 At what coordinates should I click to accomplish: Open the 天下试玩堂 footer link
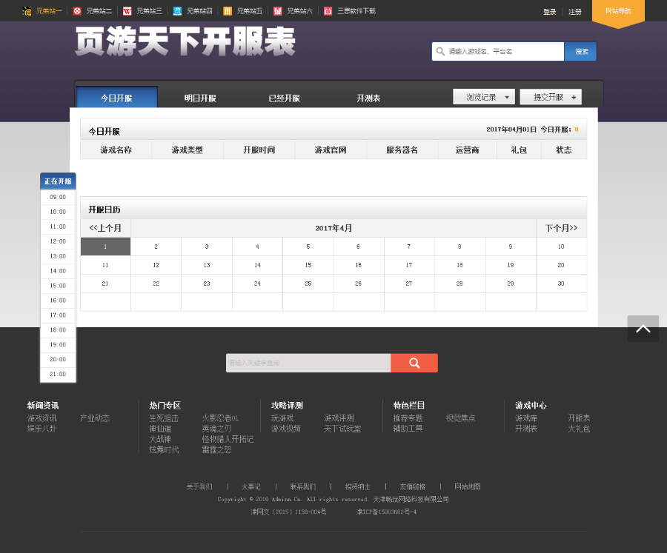342,429
